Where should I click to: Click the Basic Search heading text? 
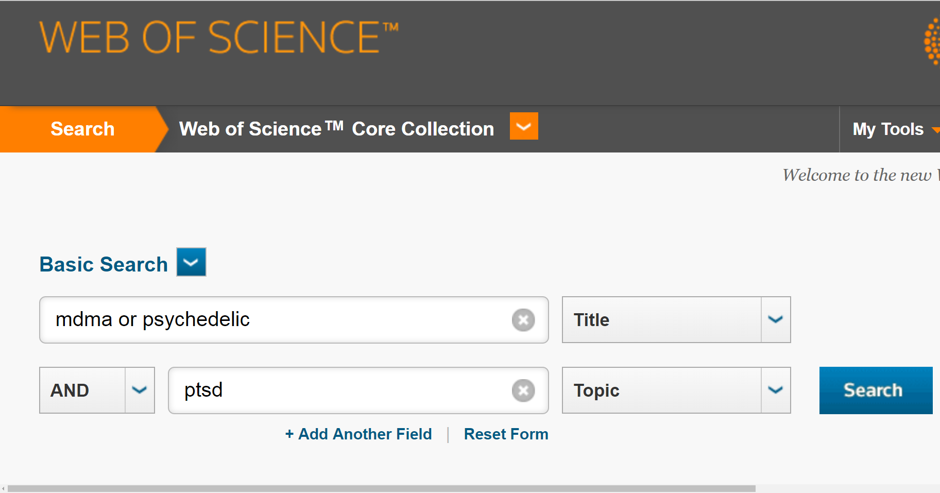(x=104, y=264)
